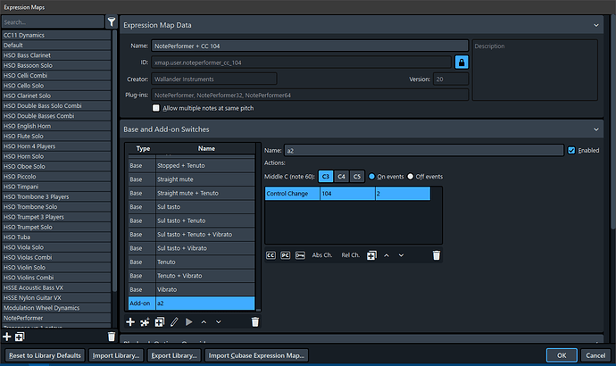
Task: Move selected switch down in the switches list
Action: 219,322
